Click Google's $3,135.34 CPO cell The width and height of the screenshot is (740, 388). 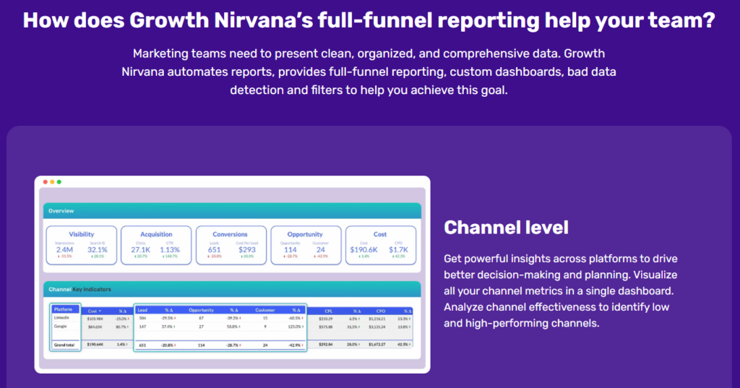[x=377, y=327]
